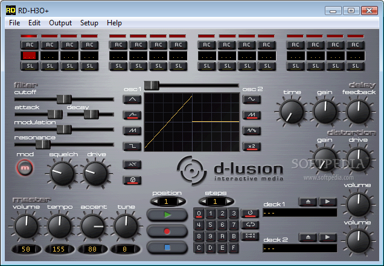Enable the red mod 'm' button
The width and height of the screenshot is (384, 266).
tap(25, 168)
